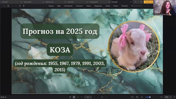Click the Buy now button
Image resolution: width=176 pixels, height=99 pixels.
coord(148,2)
